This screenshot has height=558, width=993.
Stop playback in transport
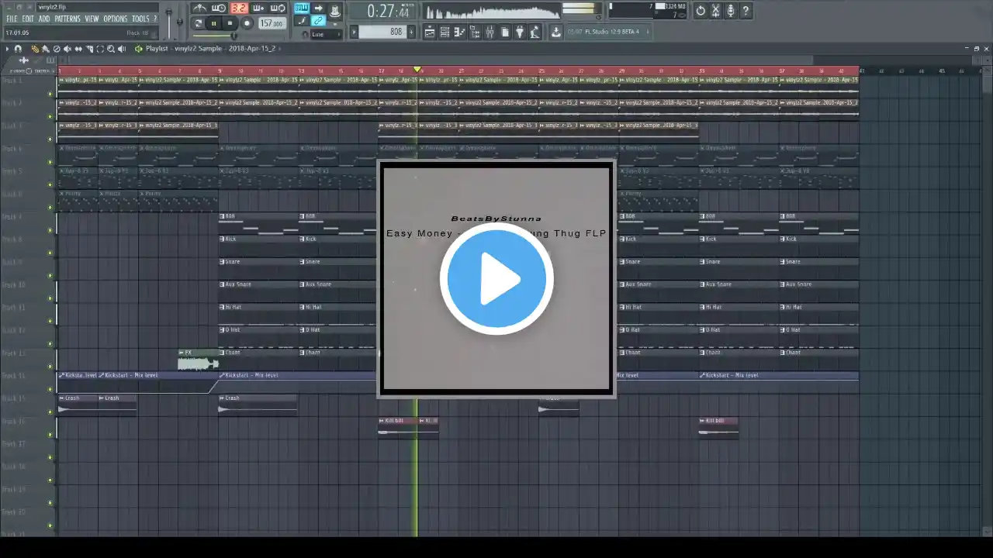(x=230, y=23)
